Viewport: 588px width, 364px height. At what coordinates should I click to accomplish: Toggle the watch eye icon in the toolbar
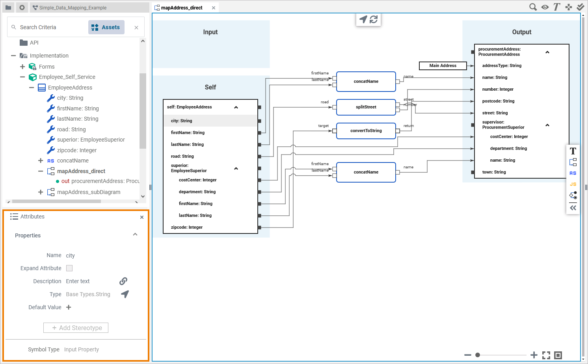pyautogui.click(x=545, y=7)
